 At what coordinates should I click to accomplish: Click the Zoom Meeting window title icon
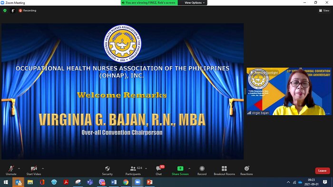point(2,2)
